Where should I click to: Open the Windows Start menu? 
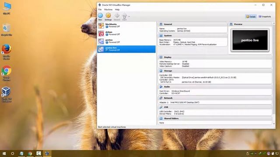click(x=4, y=154)
